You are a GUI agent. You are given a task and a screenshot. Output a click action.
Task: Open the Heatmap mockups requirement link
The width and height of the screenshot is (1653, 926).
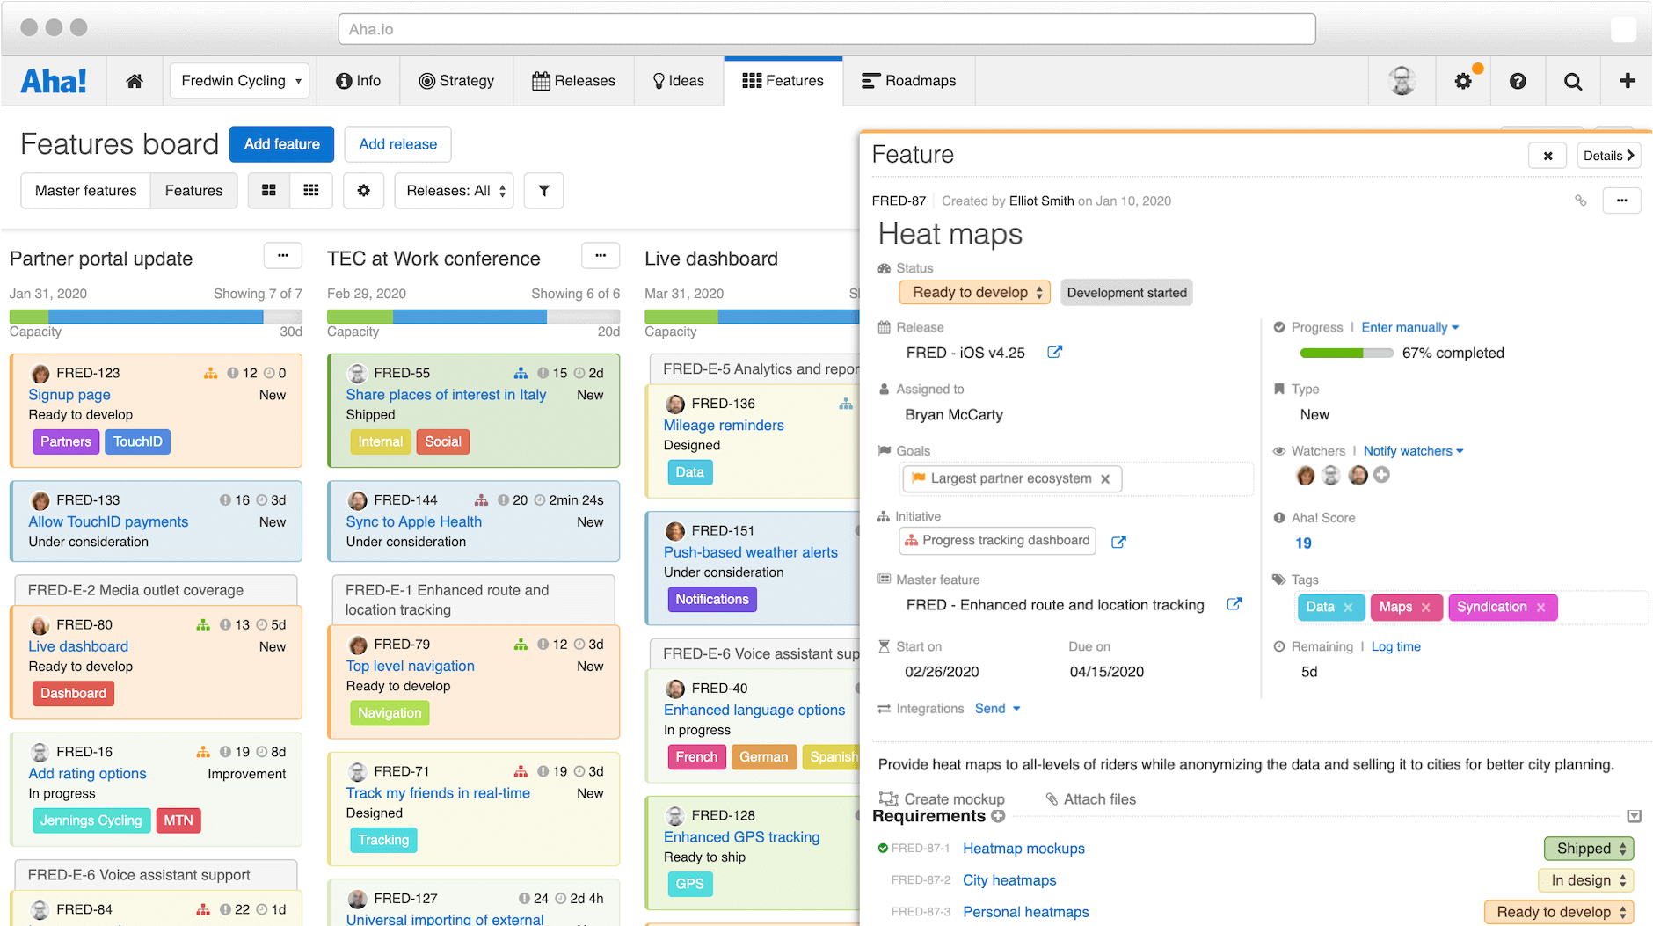coord(1023,849)
